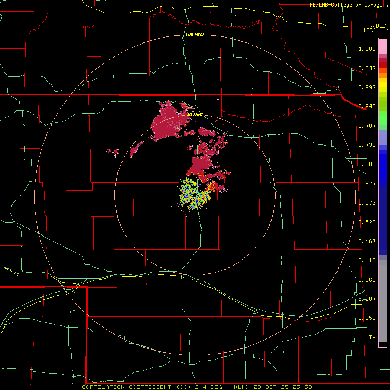Click the 0.680 scale value
This screenshot has height=390, width=390.
[x=367, y=164]
